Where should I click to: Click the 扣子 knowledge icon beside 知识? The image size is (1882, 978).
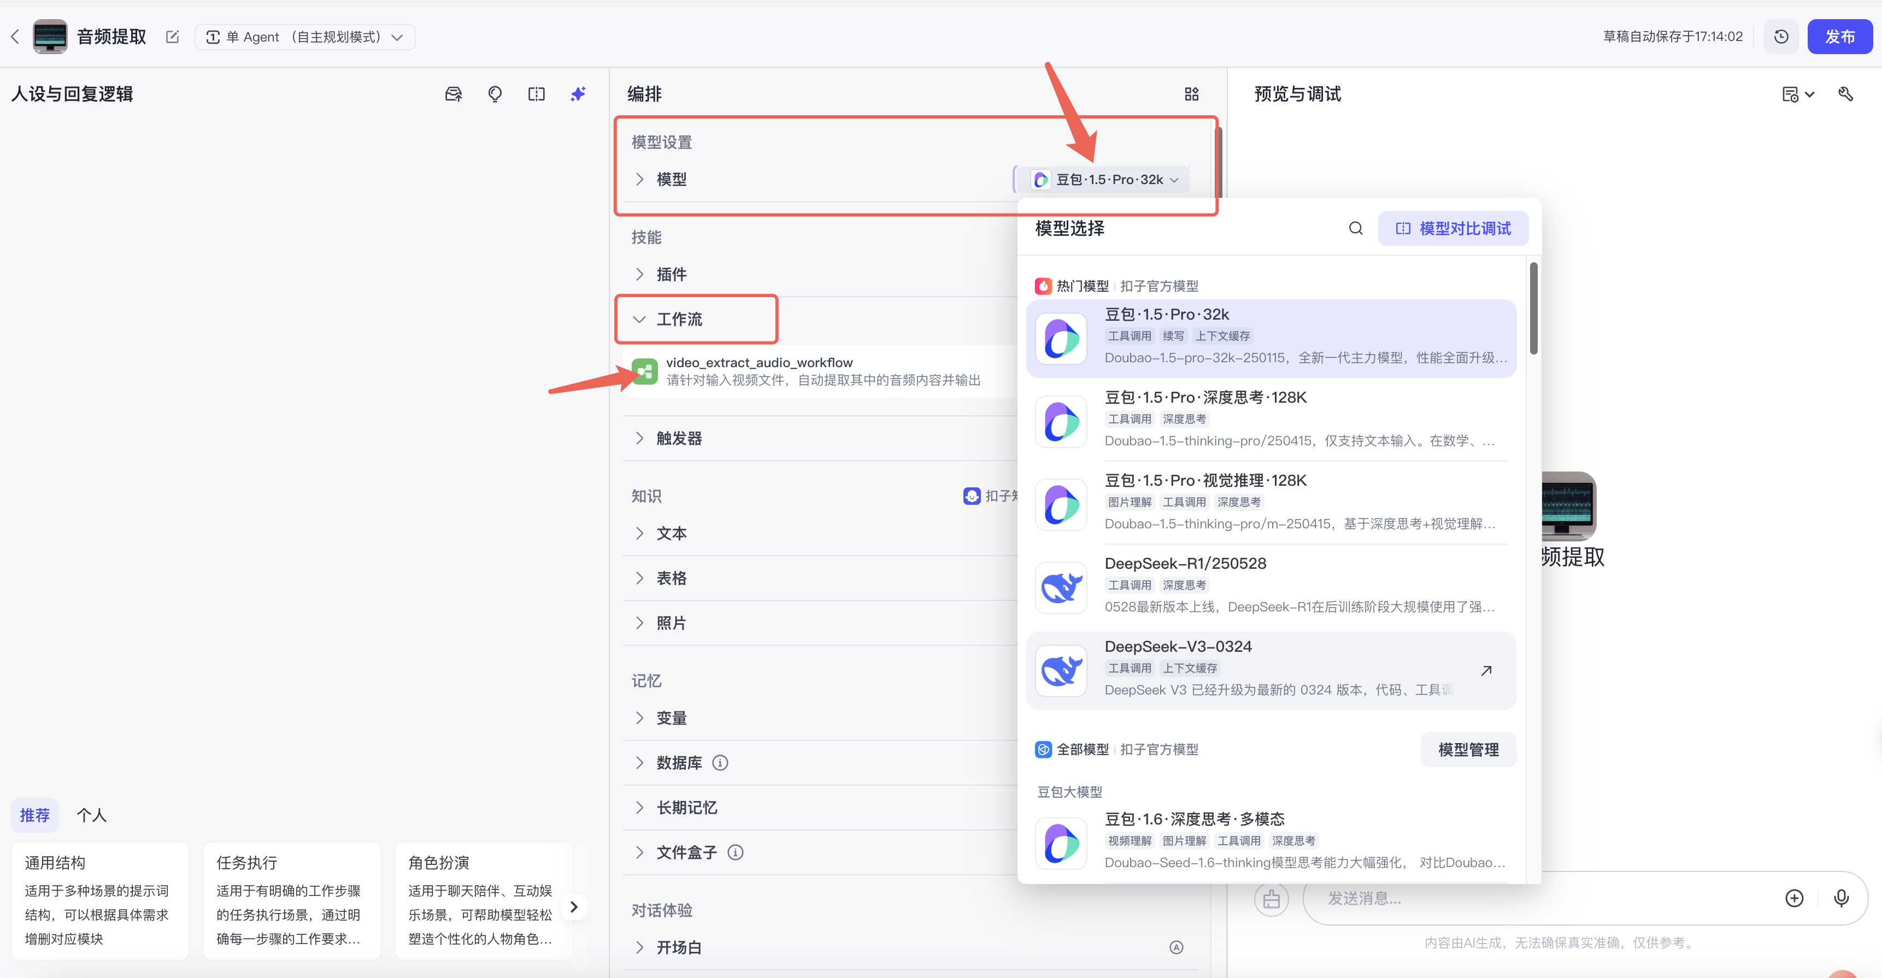tap(972, 496)
